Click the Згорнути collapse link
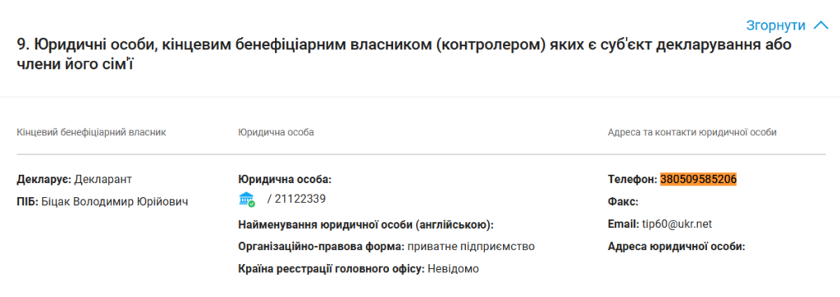Image resolution: width=840 pixels, height=297 pixels. (775, 25)
